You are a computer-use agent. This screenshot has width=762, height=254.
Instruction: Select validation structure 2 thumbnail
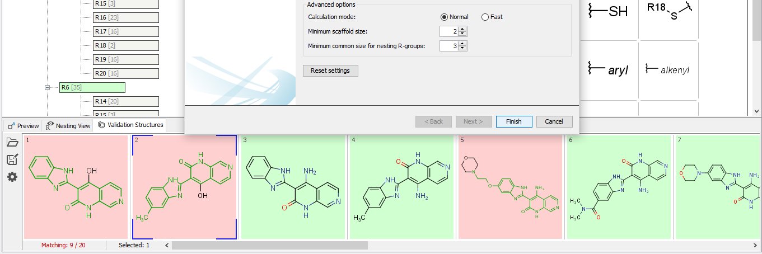185,187
